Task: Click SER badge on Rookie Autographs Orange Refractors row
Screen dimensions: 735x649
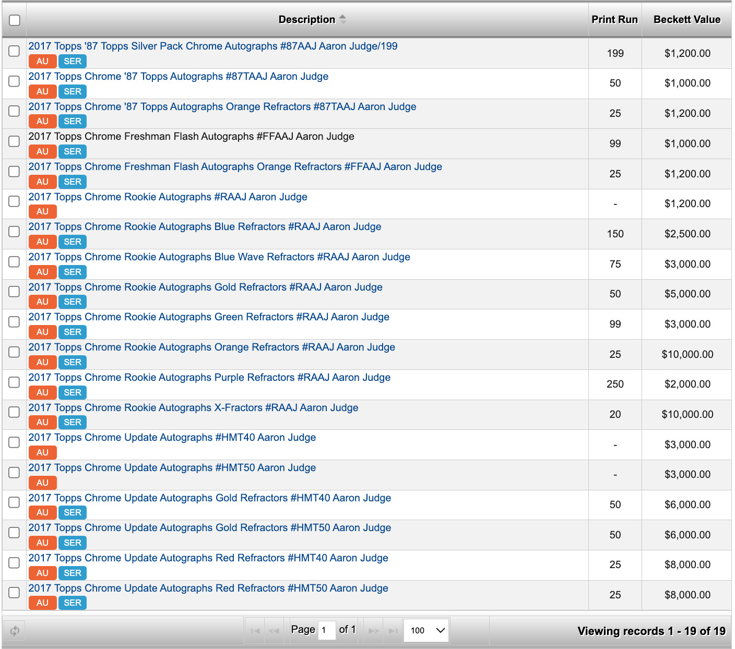Action: [73, 362]
